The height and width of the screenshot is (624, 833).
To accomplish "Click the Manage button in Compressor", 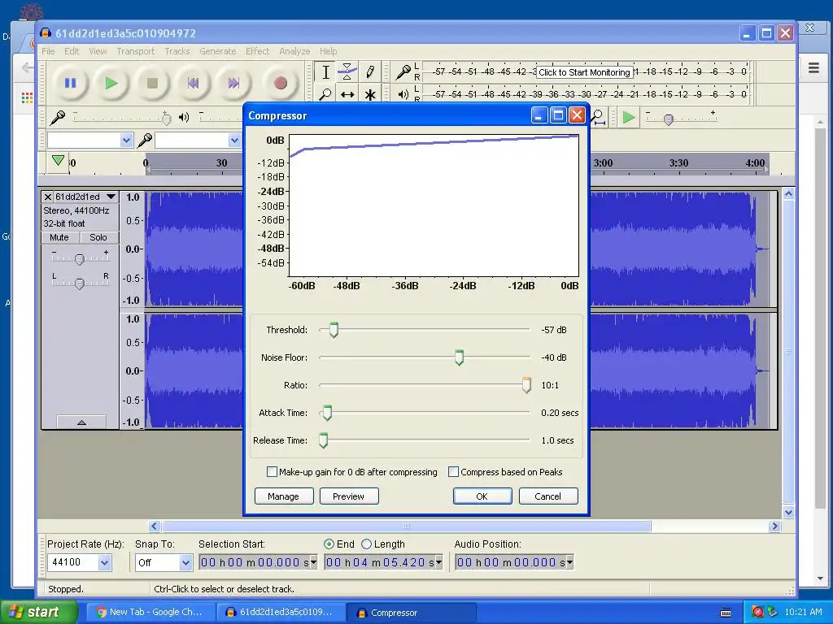I will (x=284, y=496).
